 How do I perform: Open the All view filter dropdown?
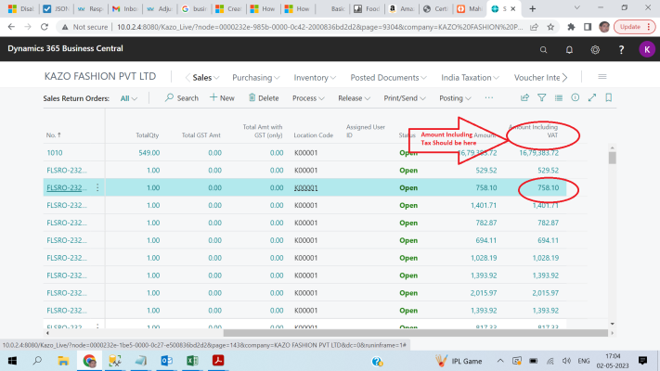(128, 98)
